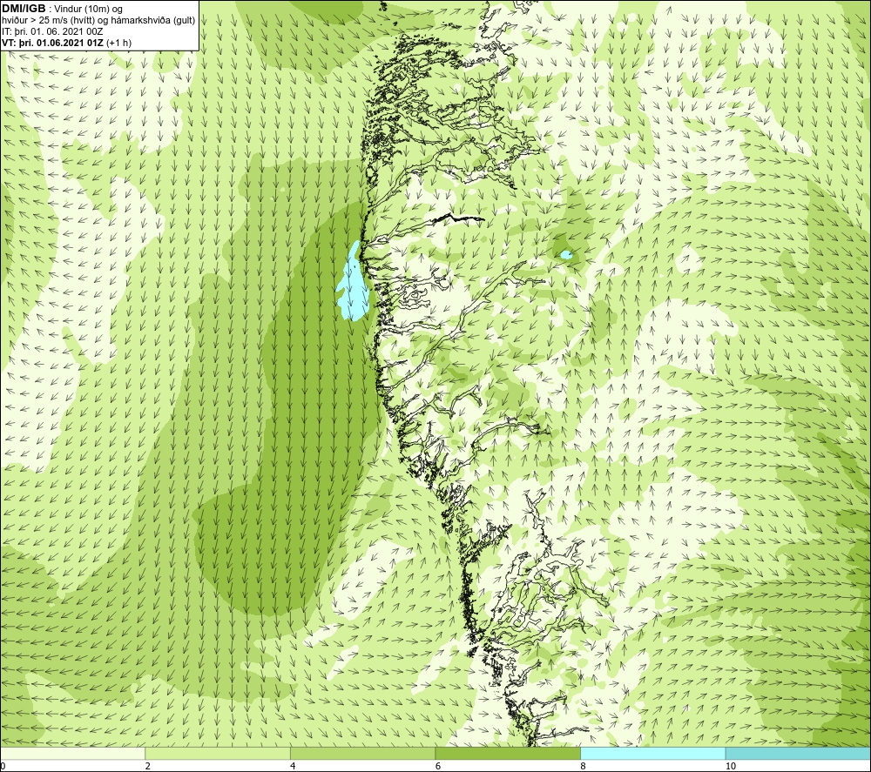Click the teal swatch above 10 m/s
Image resolution: width=871 pixels, height=772 pixels.
[x=798, y=753]
